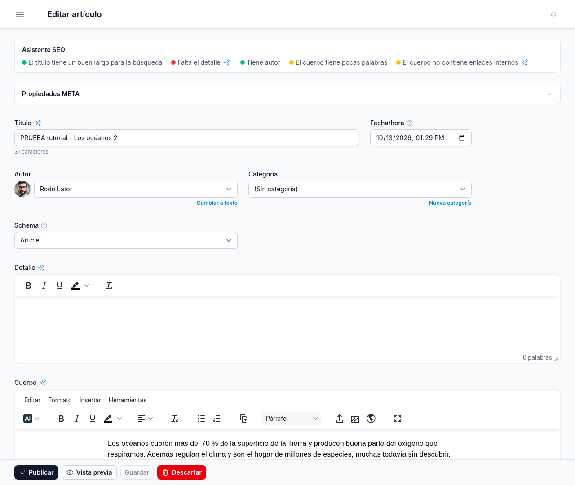Image resolution: width=575 pixels, height=485 pixels.
Task: Click the Vista previa button
Action: (89, 472)
